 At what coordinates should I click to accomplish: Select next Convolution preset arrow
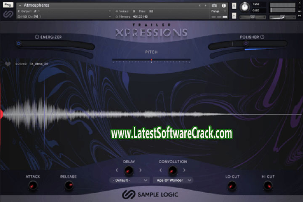coord(184,170)
